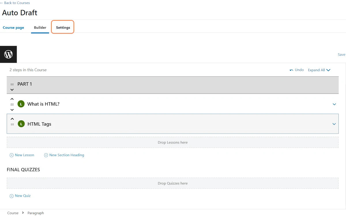Screen dimensions: 346x216
Task: Open the Course page tab
Action: [x=13, y=28]
